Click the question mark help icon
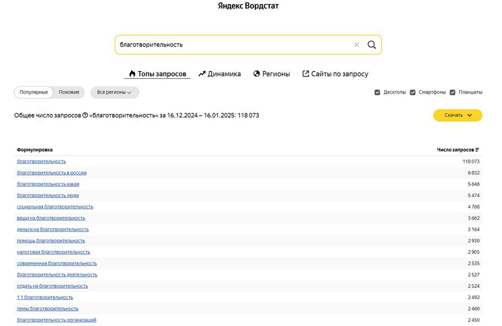Screen dimensions: 502x326 [x=85, y=115]
